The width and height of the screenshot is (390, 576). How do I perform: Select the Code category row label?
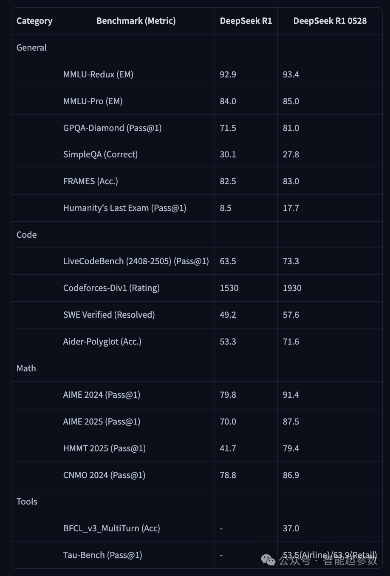tap(26, 235)
